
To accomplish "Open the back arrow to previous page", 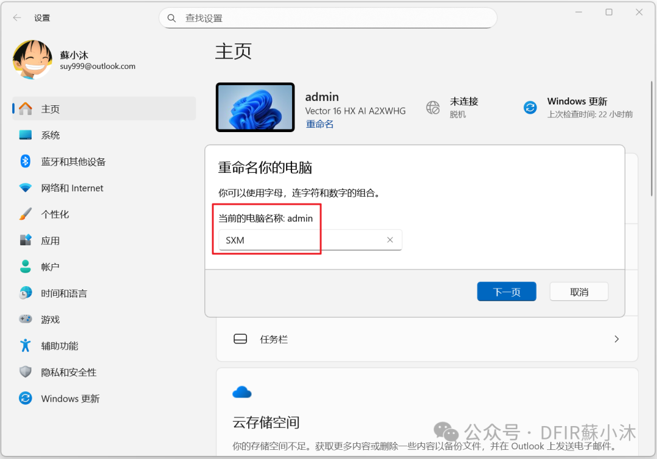I will 16,18.
